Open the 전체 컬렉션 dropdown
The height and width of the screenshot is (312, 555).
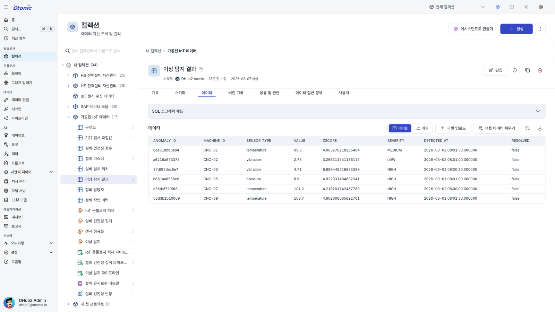pos(457,7)
